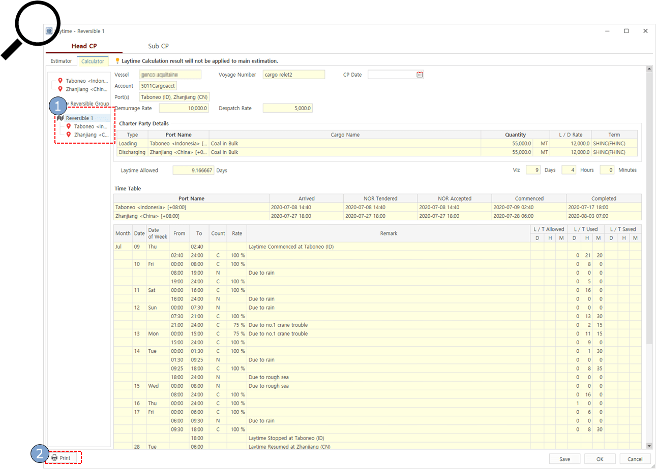Select top-level Taboneo <Indon... tree entry
Screen dimensions: 656x469
(x=87, y=81)
